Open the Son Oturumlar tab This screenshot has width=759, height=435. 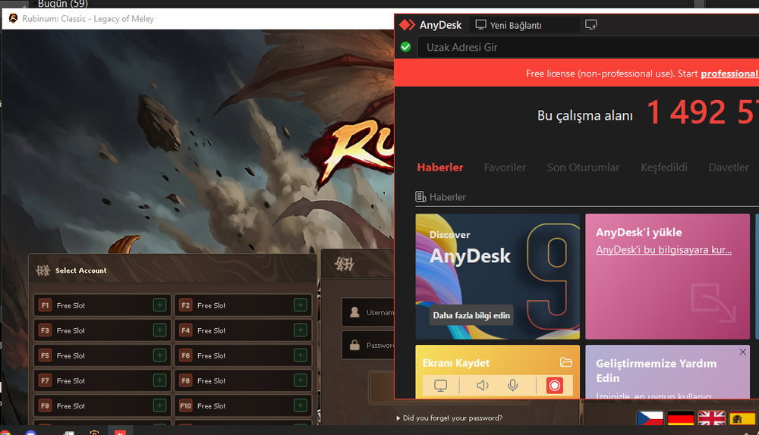click(583, 167)
